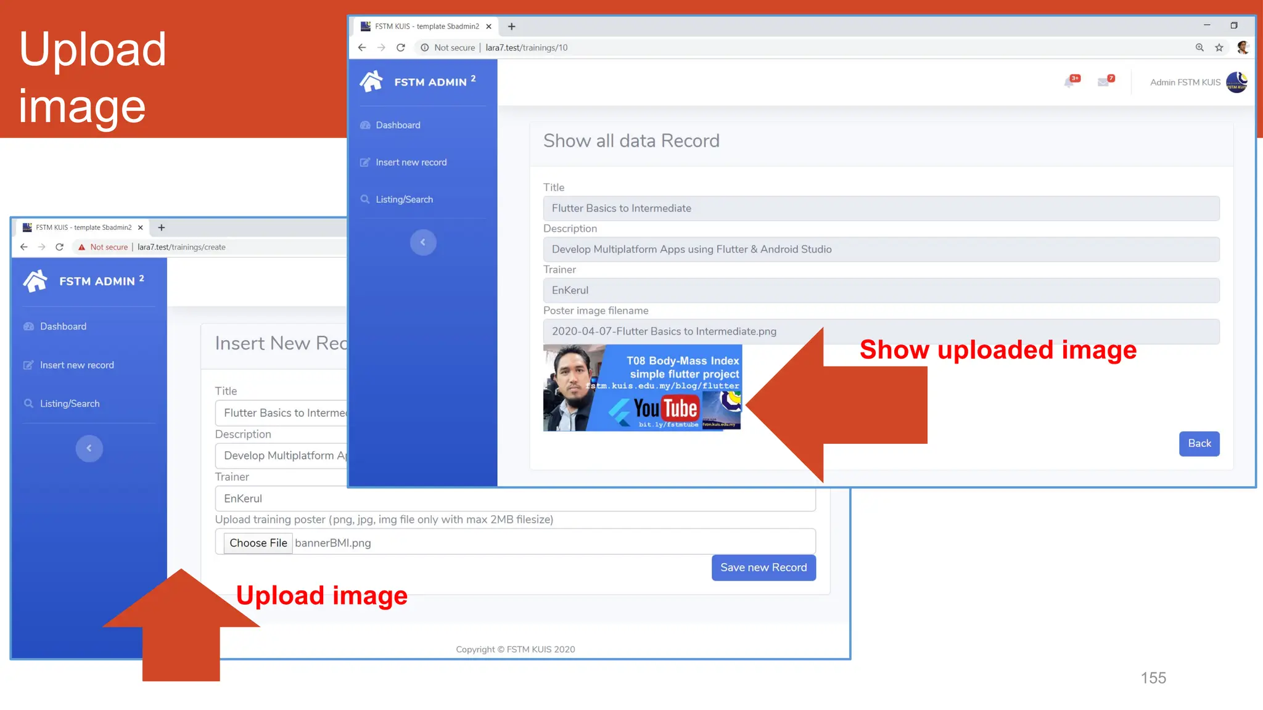Open Dashboard in the trainings/create window sidebar
Screen dimensions: 1263x710
55,327
